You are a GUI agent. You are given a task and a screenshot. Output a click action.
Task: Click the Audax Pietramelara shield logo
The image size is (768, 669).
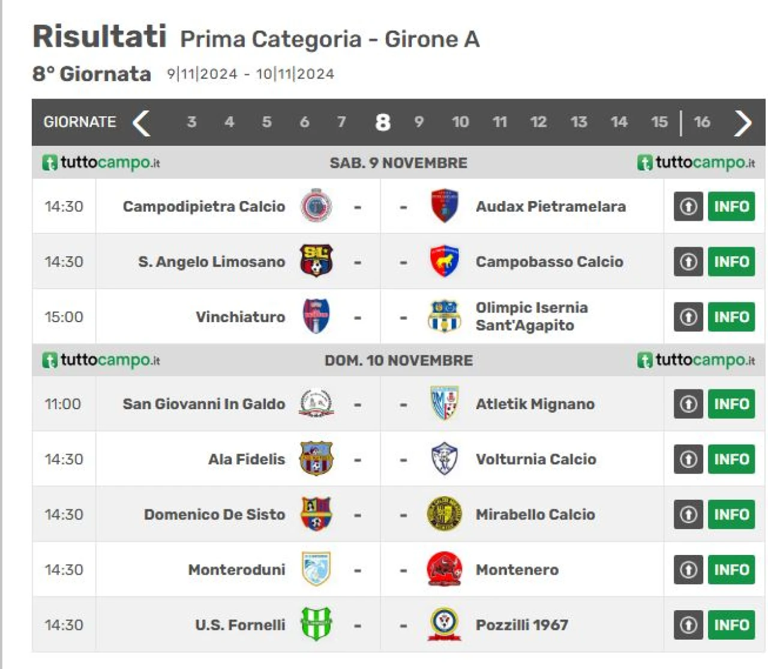[x=444, y=206]
